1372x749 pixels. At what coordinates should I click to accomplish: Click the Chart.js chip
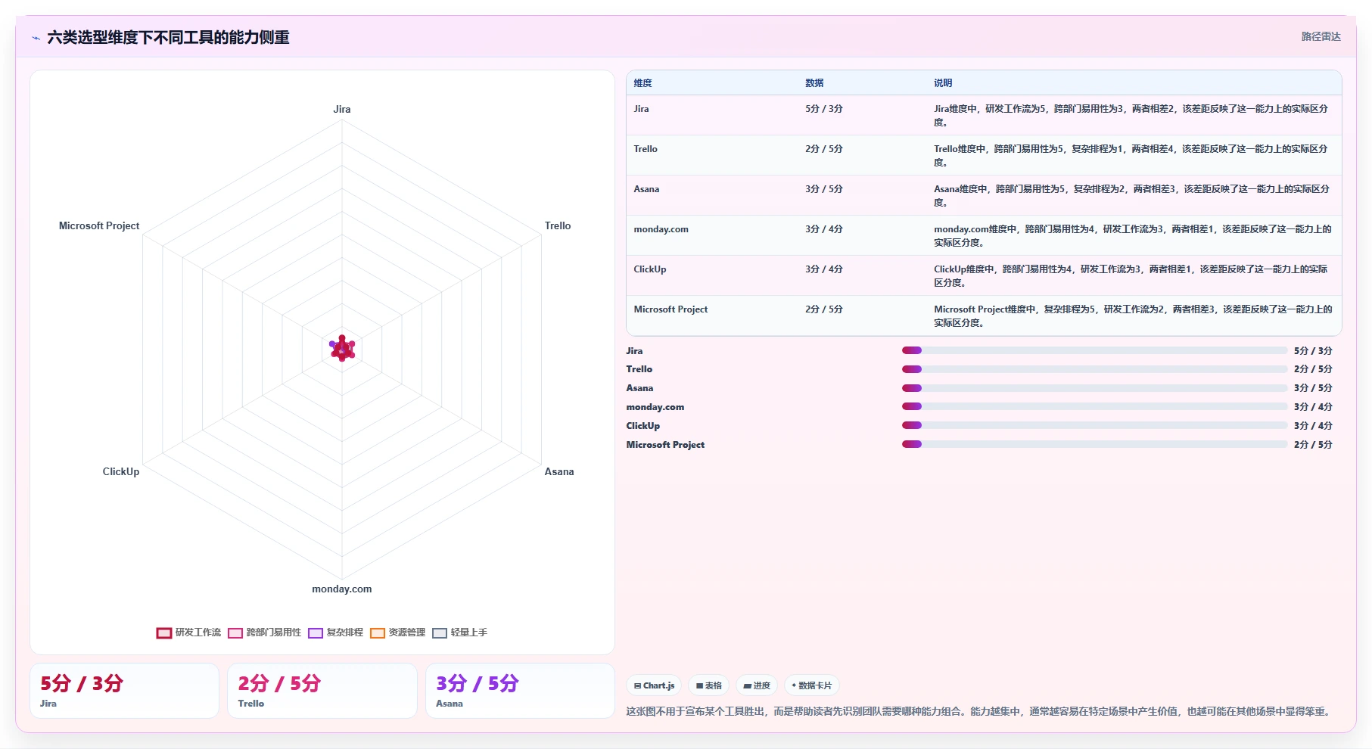coord(654,685)
